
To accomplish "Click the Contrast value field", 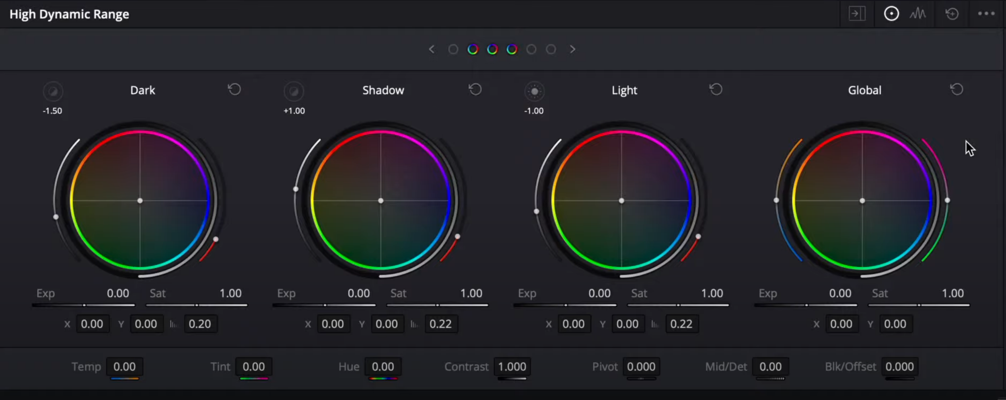I will [512, 367].
